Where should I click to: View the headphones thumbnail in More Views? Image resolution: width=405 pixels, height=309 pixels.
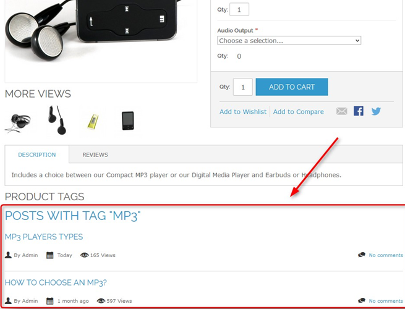pyautogui.click(x=17, y=123)
